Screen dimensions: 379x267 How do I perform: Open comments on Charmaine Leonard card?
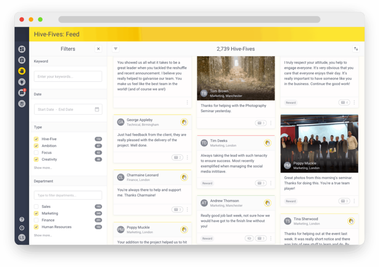[177, 209]
